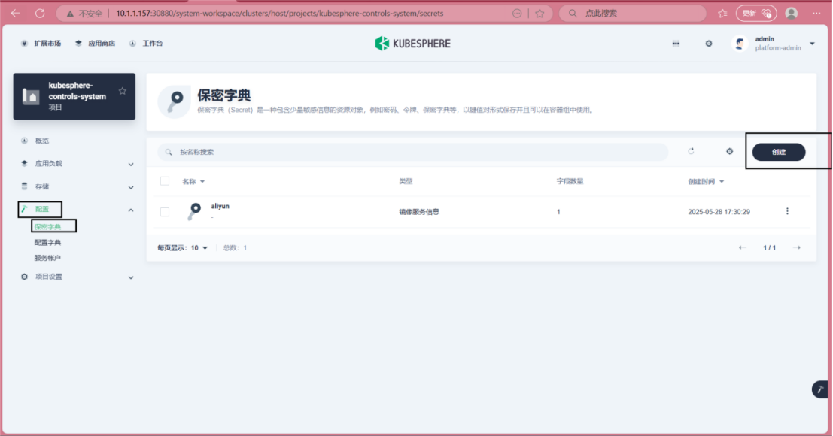Open the aliyun secret link
Image resolution: width=833 pixels, height=436 pixels.
[220, 206]
